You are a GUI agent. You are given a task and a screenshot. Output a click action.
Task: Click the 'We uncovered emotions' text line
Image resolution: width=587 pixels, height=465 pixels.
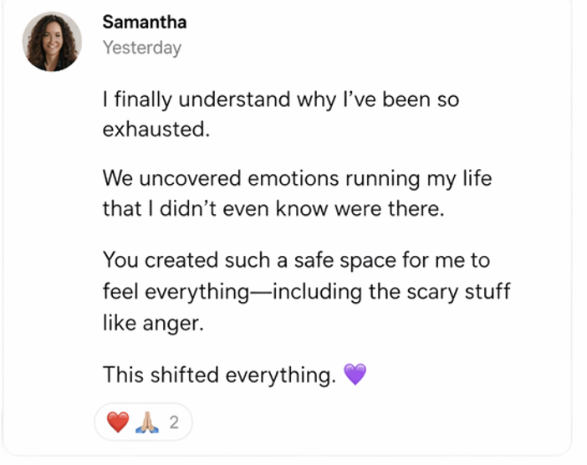[297, 178]
